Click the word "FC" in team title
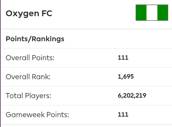 point(47,13)
